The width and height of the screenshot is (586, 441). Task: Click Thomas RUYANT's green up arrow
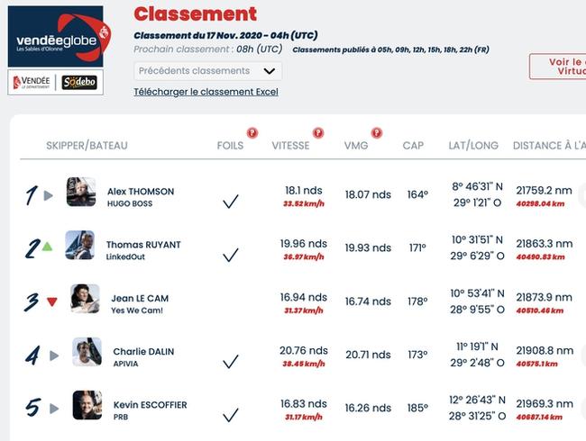tap(47, 247)
